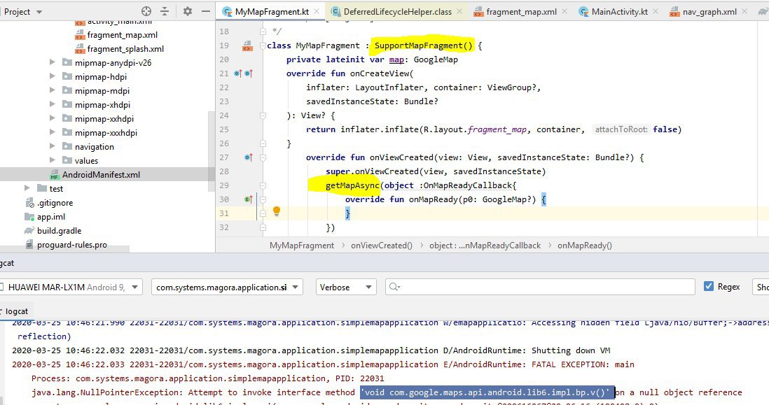The height and width of the screenshot is (405, 769).
Task: Expand the mipmap-hdpi folder
Action: click(52, 76)
